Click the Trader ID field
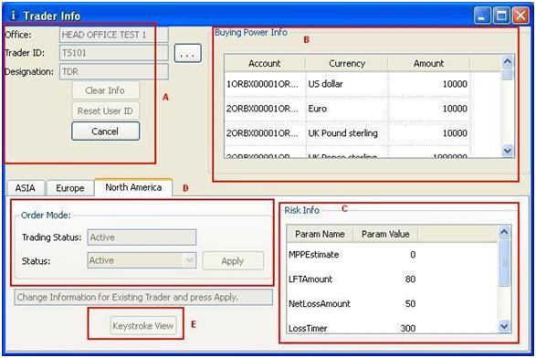Screen dimensions: 536x358 click(114, 53)
